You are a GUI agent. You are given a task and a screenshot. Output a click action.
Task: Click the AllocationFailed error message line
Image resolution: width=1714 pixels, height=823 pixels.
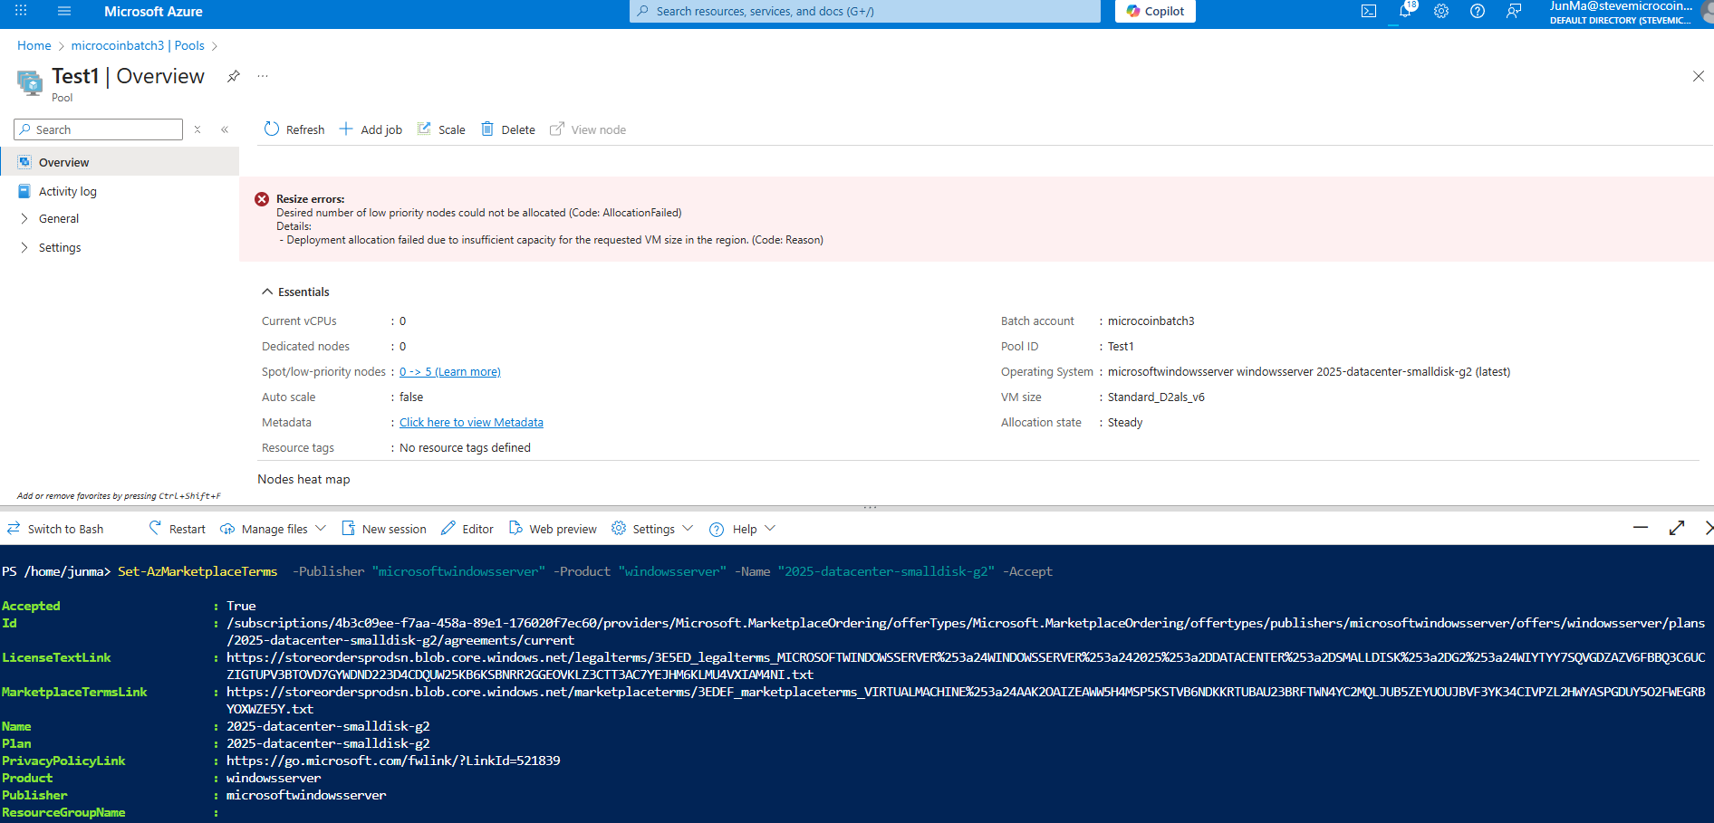(x=478, y=213)
